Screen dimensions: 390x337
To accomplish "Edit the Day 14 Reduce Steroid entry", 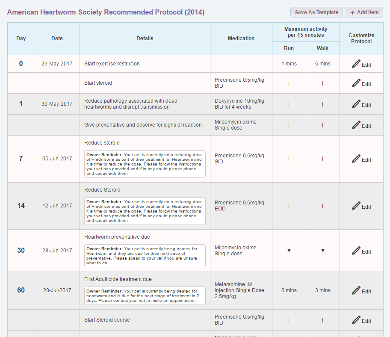I will [x=361, y=206].
